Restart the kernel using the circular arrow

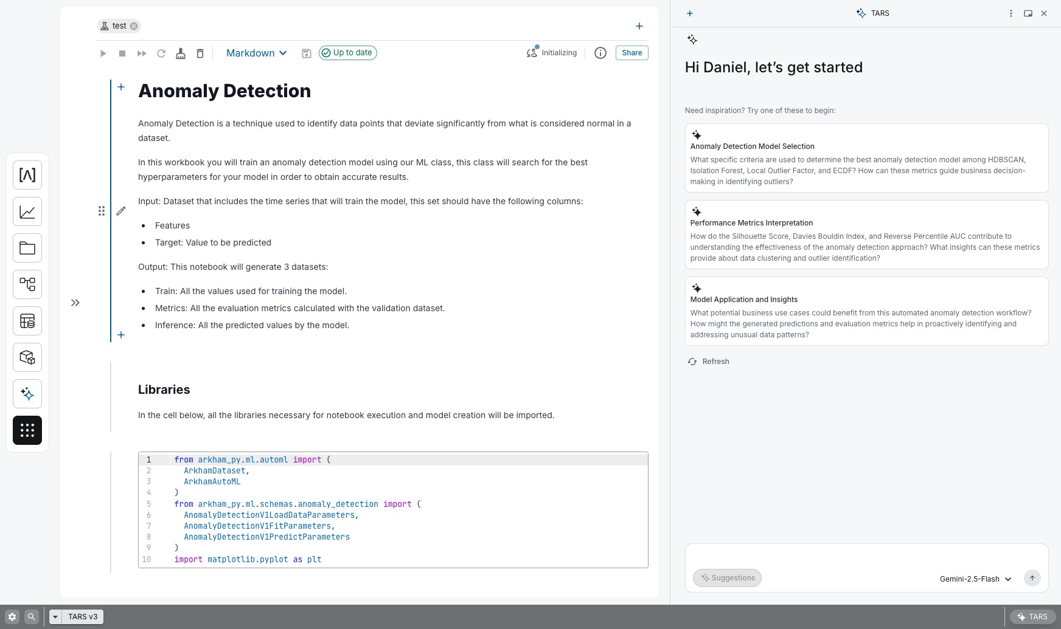tap(161, 53)
